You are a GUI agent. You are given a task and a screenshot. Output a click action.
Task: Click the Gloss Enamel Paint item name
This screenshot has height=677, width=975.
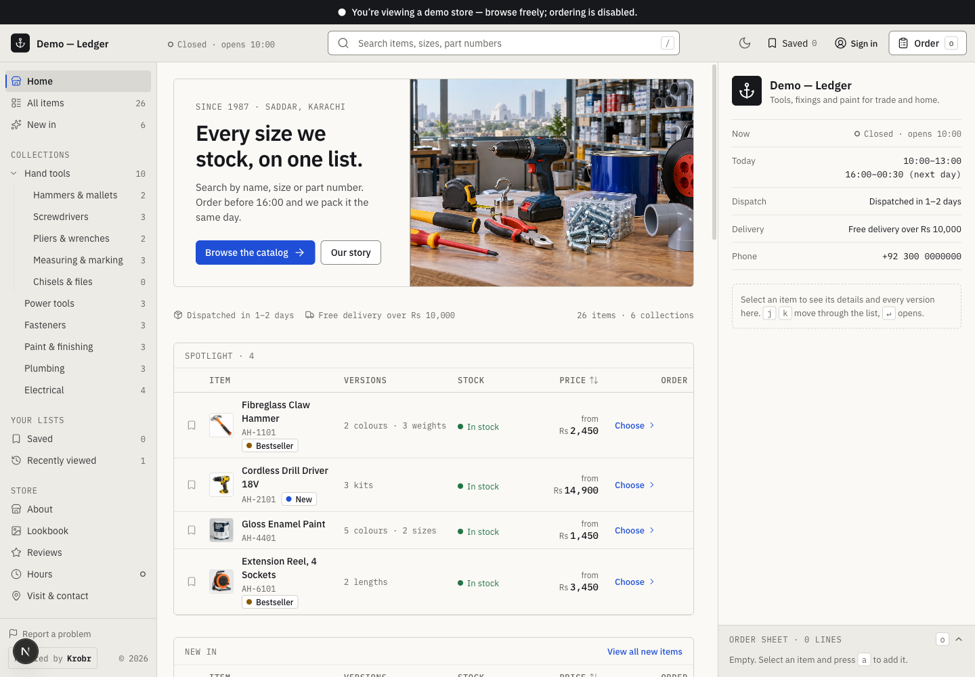pyautogui.click(x=283, y=524)
